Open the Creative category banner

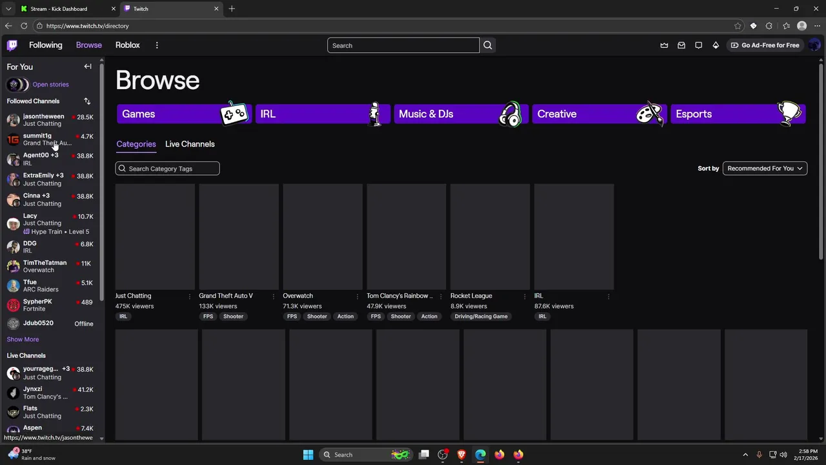(599, 114)
